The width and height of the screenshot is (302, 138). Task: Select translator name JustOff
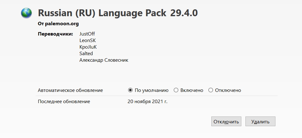[87, 34]
